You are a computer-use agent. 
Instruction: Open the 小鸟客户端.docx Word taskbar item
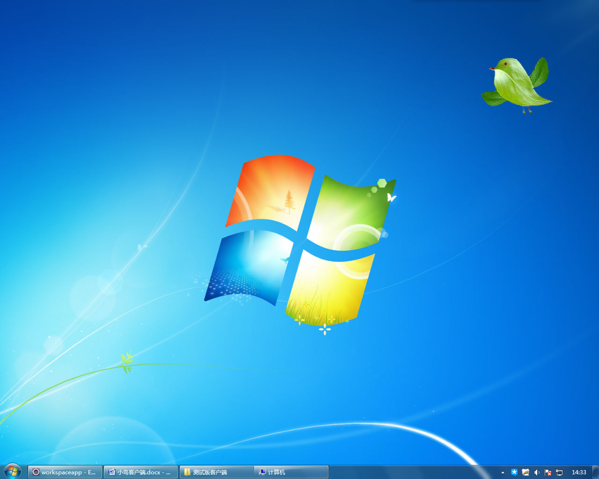[x=141, y=472]
